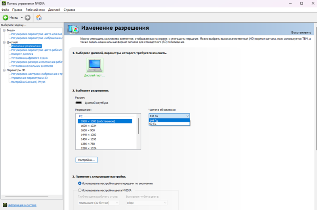Viewport: 317px width, 210px height.
Task: Click the PC group header in resolution list
Action: click(81, 116)
